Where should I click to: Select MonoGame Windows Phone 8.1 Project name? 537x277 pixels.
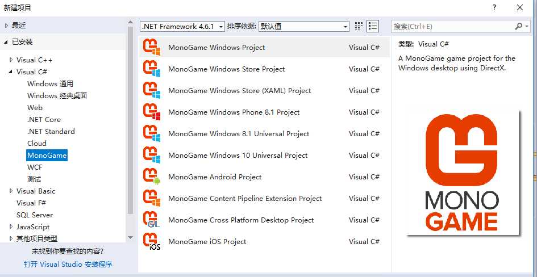[x=234, y=112]
